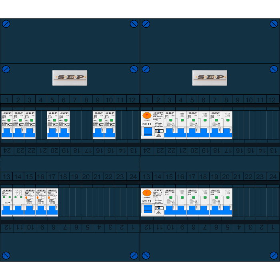Toggle the B16 breaker lever in the left panel's slot 9
The image size is (280, 280).
pyautogui.click(x=98, y=133)
